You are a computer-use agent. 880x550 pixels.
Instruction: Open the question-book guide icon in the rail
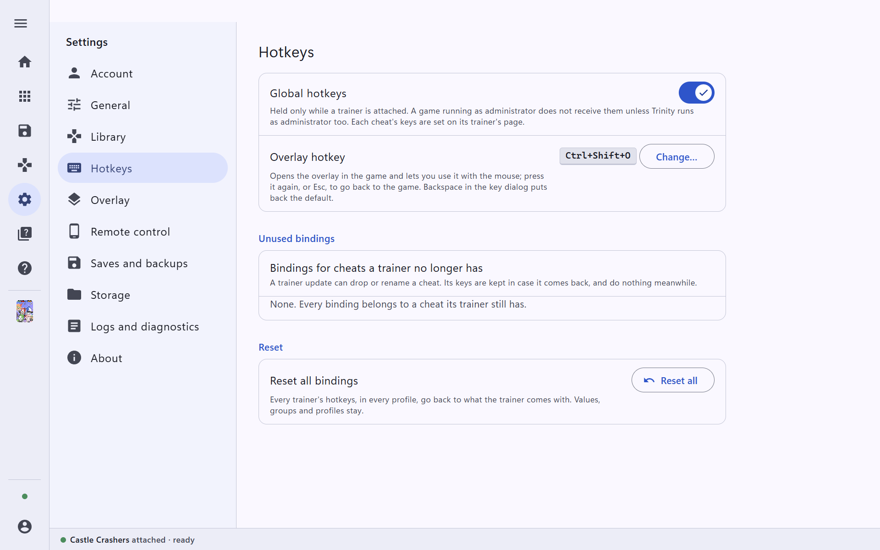[25, 234]
